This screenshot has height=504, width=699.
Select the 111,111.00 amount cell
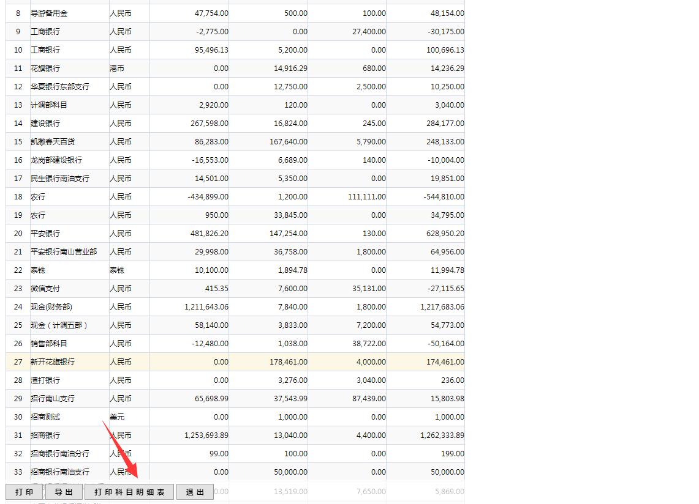point(365,197)
